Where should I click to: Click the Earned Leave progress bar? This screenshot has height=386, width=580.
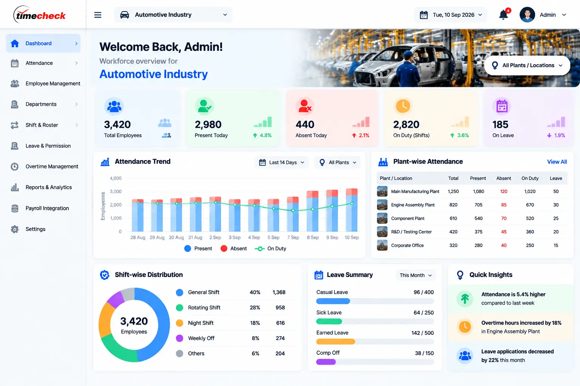tap(375, 342)
